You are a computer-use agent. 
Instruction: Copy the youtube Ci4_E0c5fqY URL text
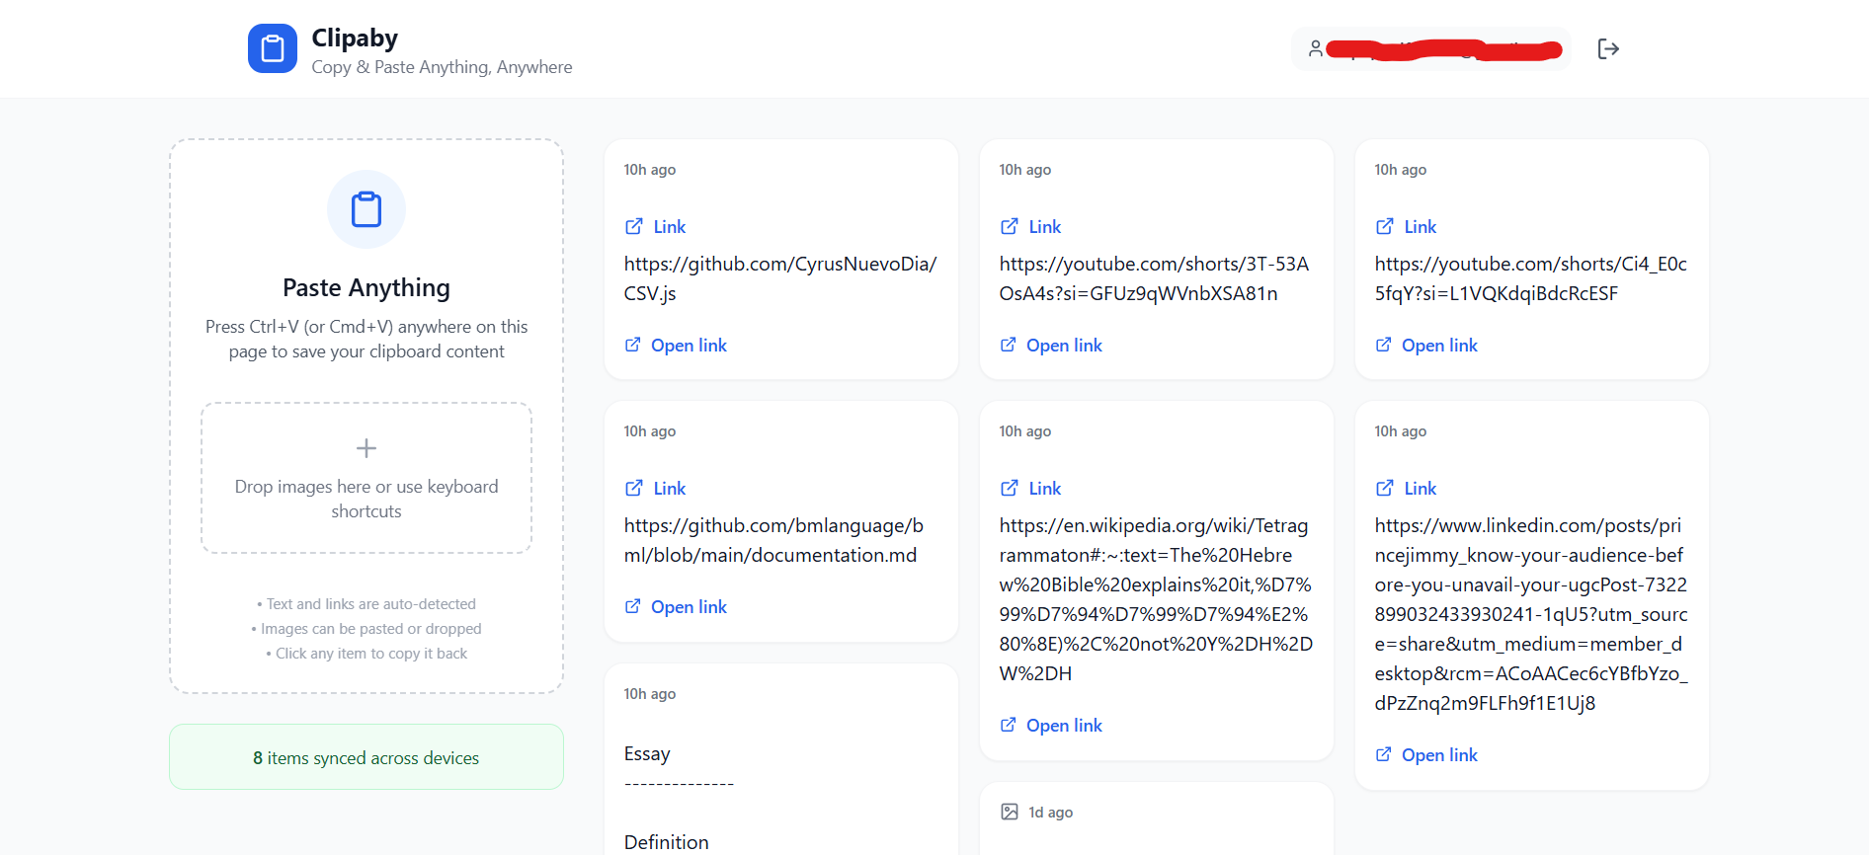[1530, 278]
